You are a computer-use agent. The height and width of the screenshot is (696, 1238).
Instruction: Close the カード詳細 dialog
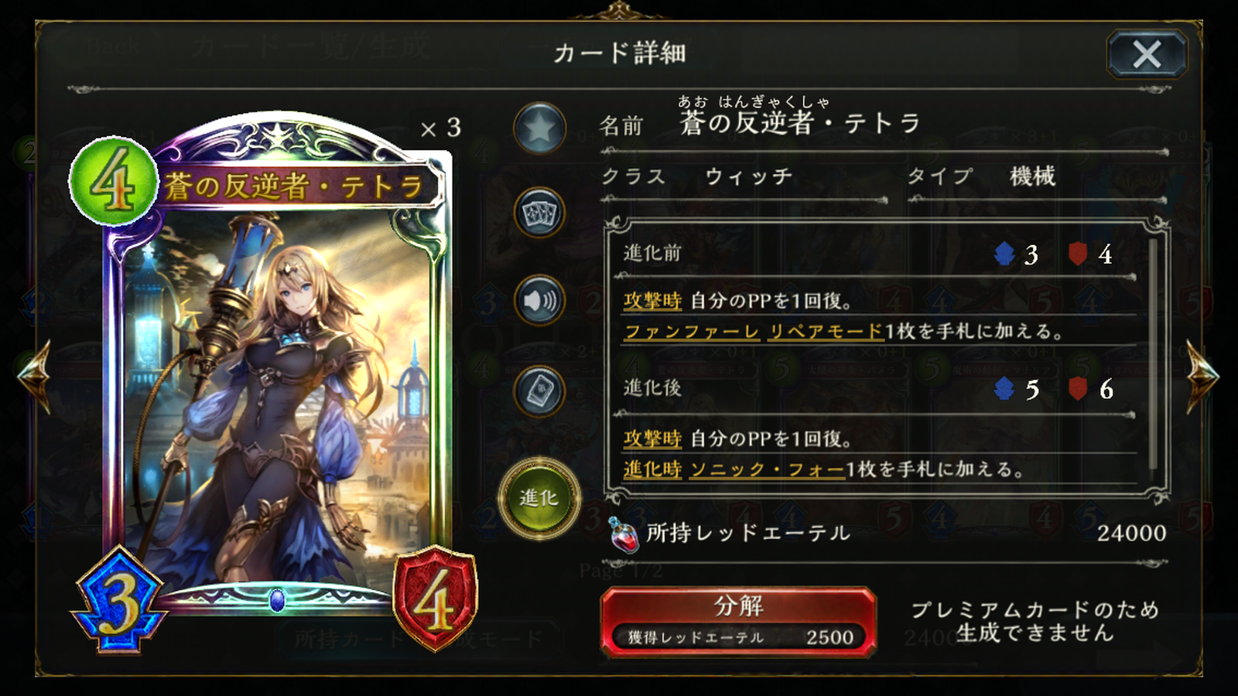[1147, 54]
